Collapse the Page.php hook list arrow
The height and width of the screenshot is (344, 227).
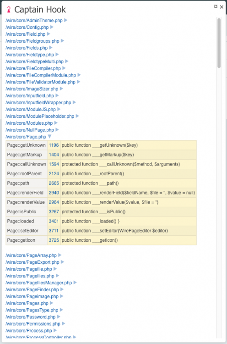(x=49, y=137)
